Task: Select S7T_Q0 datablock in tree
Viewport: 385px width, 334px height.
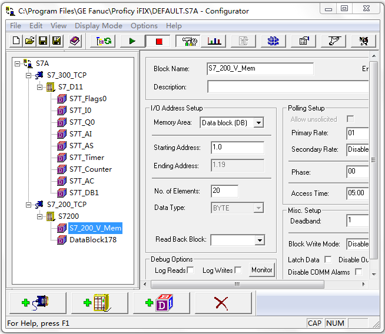Action: click(82, 122)
